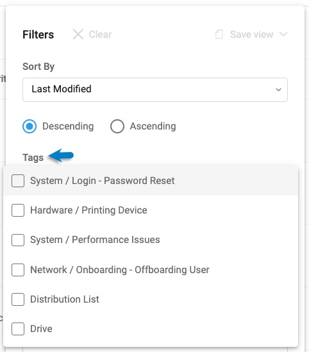309x352 pixels.
Task: Click the Save view document icon
Action: coord(219,35)
